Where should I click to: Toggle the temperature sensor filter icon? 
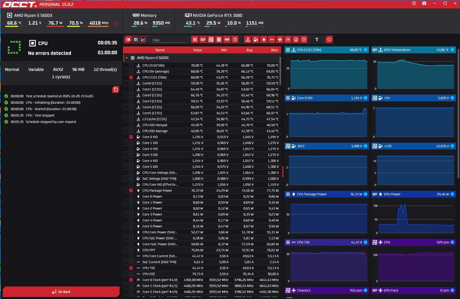pos(247,40)
